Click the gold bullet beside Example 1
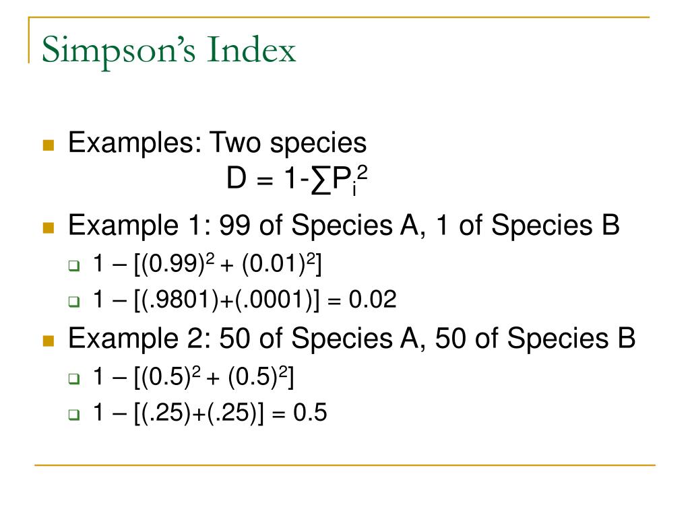Image resolution: width=690 pixels, height=517 pixels. 49,228
